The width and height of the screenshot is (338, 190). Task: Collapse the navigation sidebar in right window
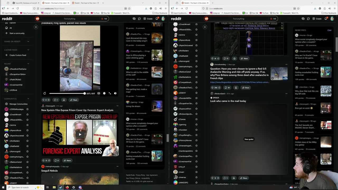tap(205, 27)
